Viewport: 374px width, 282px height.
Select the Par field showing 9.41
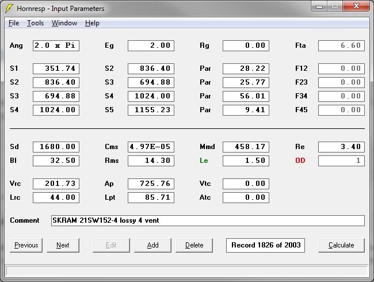[246, 110]
